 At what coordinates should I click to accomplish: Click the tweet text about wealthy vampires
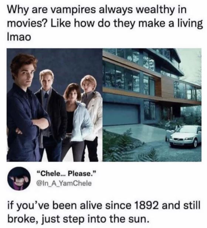(x=105, y=23)
